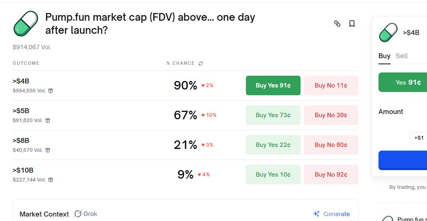This screenshot has width=427, height=221.
Task: Generate market context with sparkle button
Action: coord(332,214)
